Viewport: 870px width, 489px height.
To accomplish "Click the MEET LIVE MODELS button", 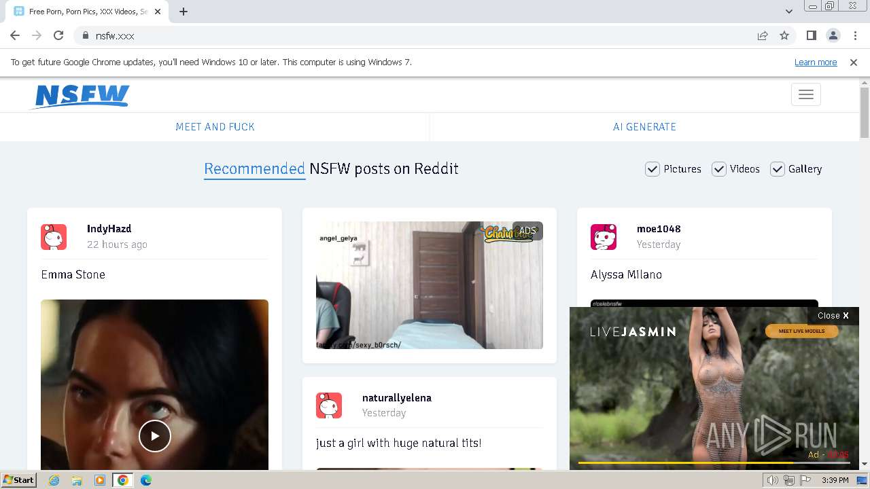I will 801,331.
